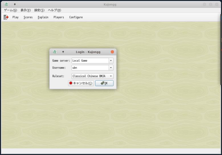Click the Game server label
Image resolution: width=222 pixels, height=155 pixels.
61,61
